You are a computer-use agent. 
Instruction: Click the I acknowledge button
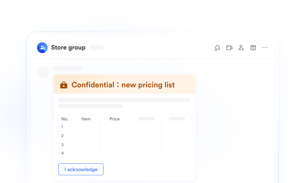(81, 169)
